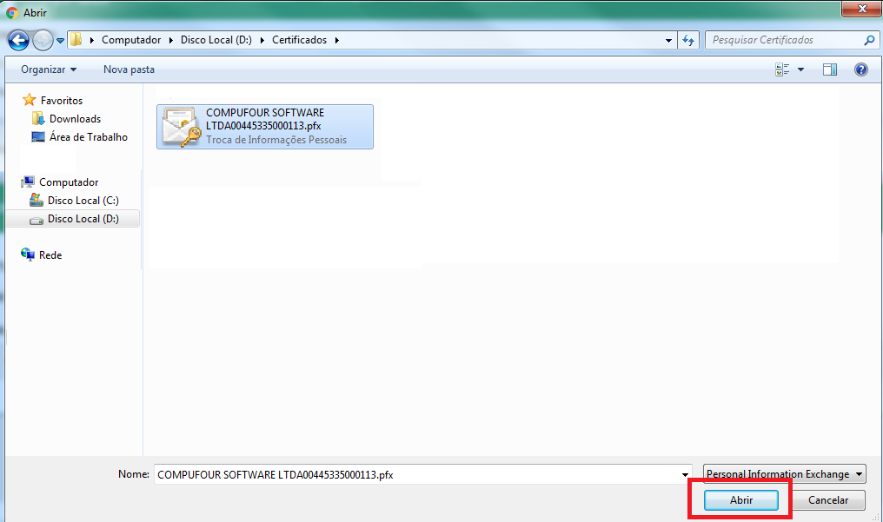The image size is (883, 522).
Task: Expand the Organizar menu
Action: pyautogui.click(x=49, y=69)
